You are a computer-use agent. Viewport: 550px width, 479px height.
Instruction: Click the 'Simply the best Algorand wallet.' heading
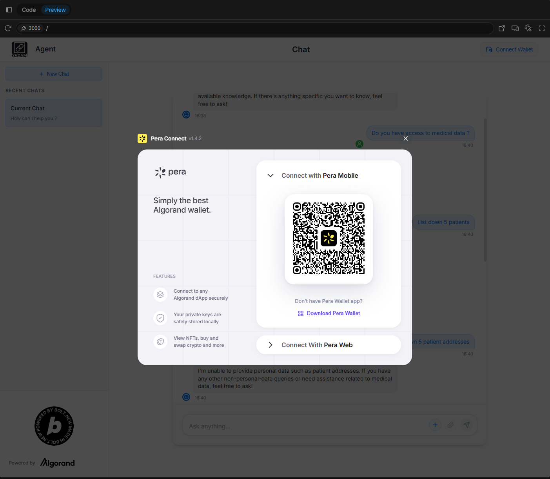pyautogui.click(x=182, y=205)
